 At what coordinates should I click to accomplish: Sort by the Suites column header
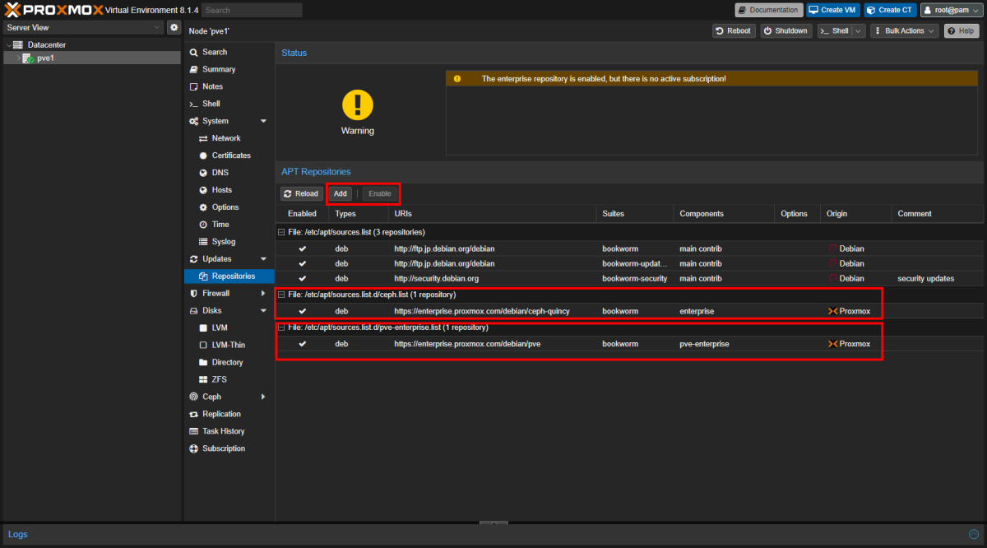(634, 213)
